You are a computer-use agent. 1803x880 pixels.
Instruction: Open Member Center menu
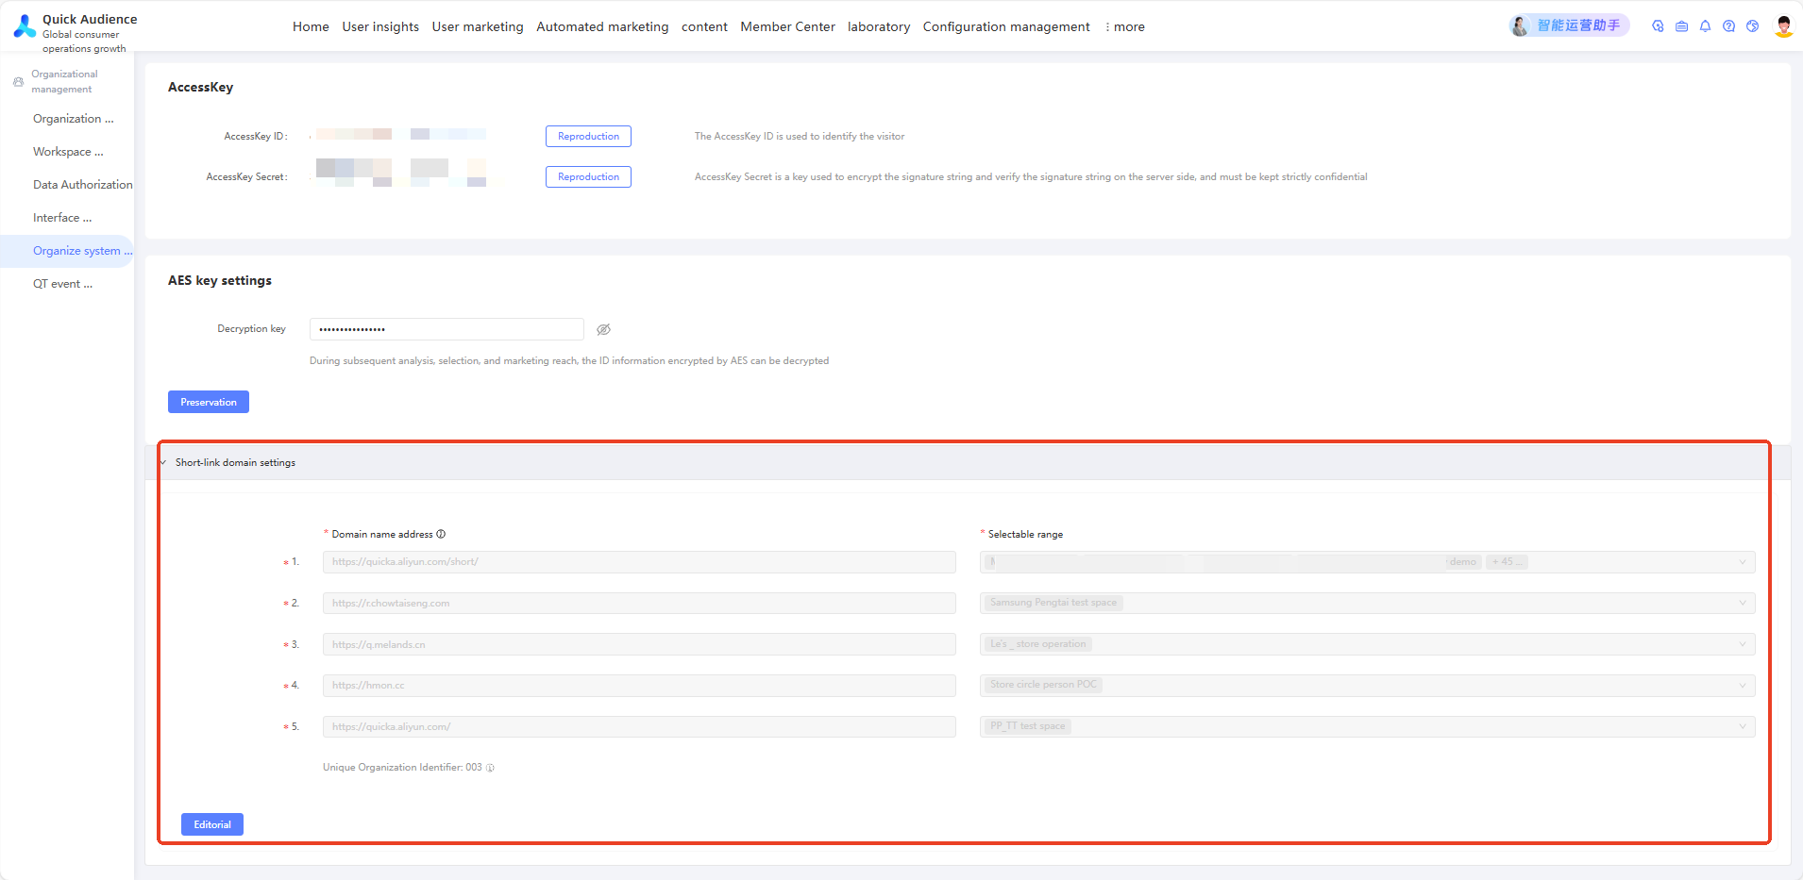coord(787,26)
